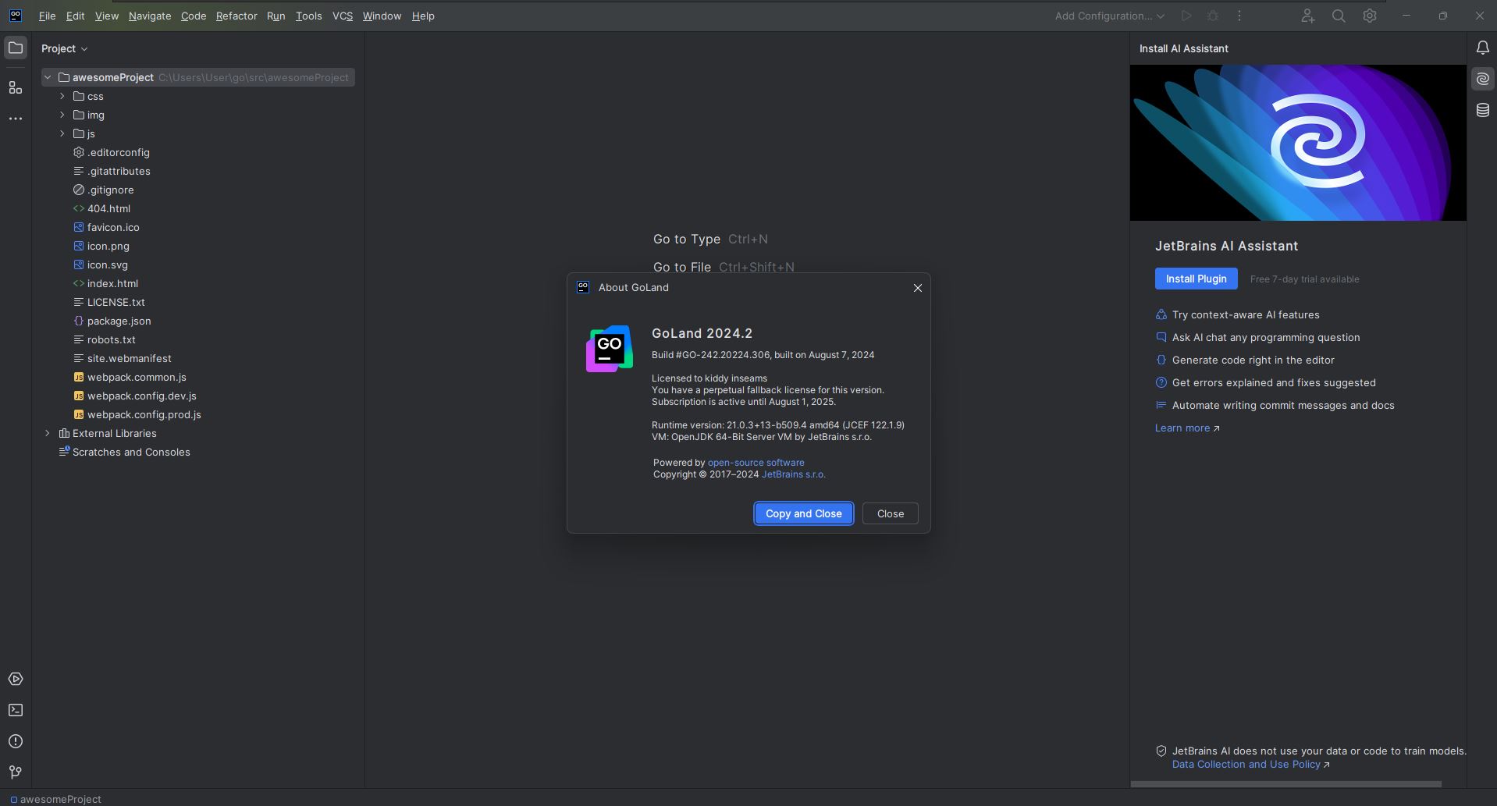Open the Git version control icon

(x=16, y=772)
